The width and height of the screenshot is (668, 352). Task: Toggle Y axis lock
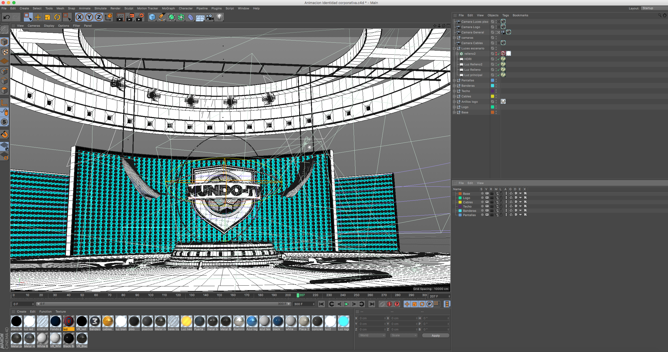pos(89,17)
